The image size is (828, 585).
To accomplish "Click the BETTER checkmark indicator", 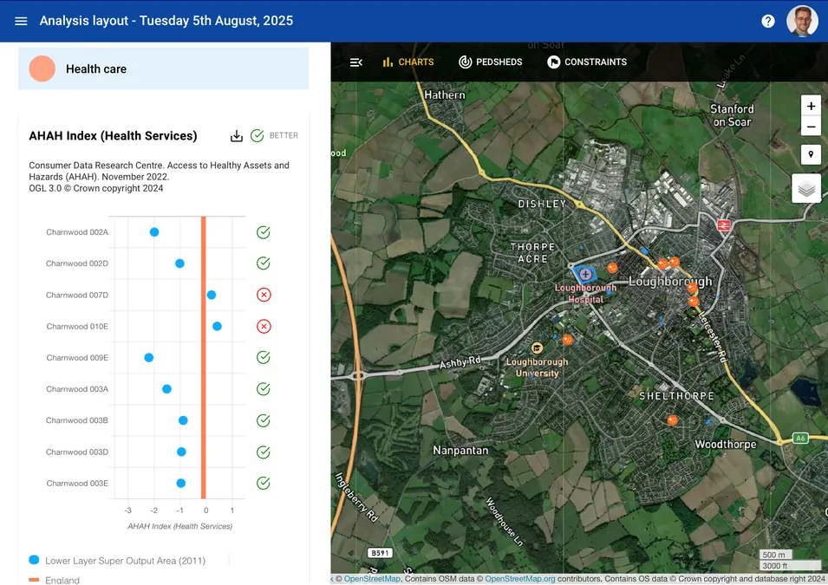I will 258,136.
